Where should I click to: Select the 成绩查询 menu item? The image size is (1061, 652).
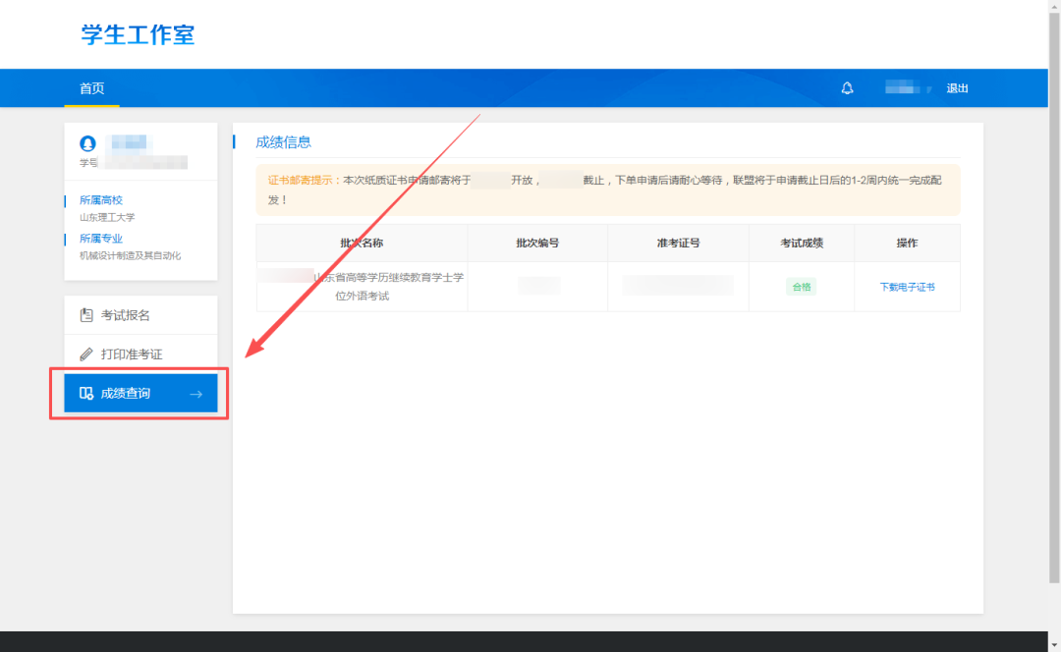point(140,393)
